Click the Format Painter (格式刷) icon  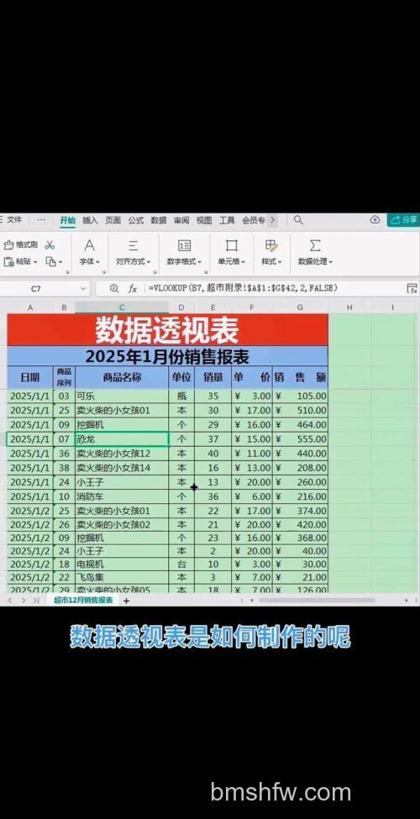click(8, 245)
